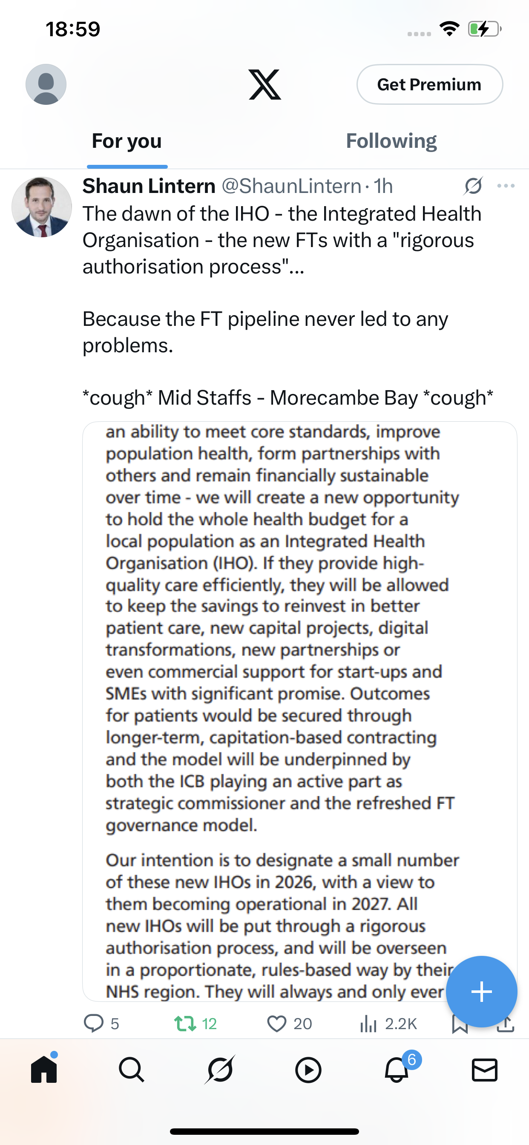This screenshot has height=1145, width=529.
Task: Like the tweet with heart icon
Action: point(276,1023)
